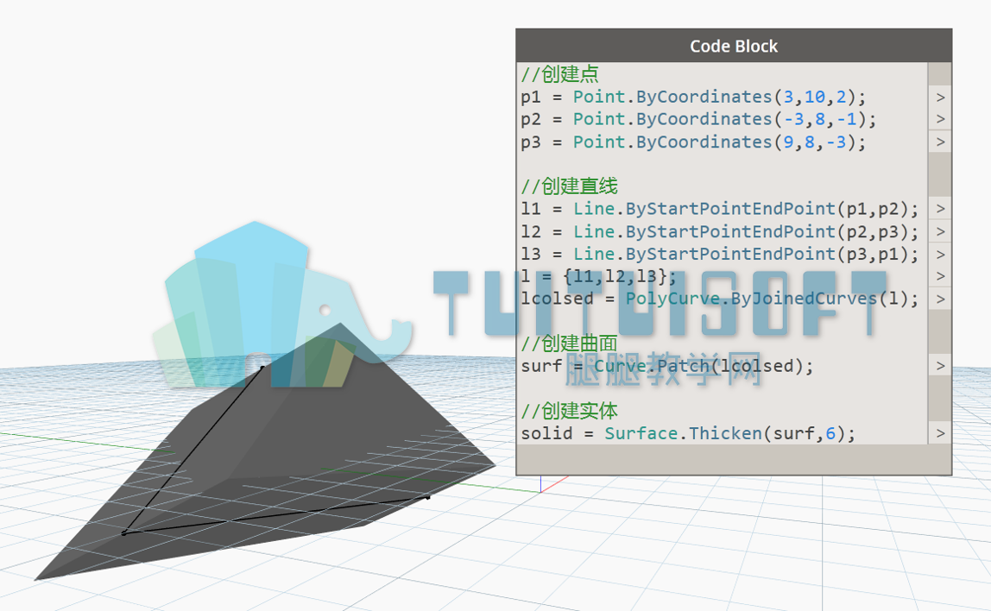Click output port for l1 line
The image size is (991, 611).
click(940, 209)
